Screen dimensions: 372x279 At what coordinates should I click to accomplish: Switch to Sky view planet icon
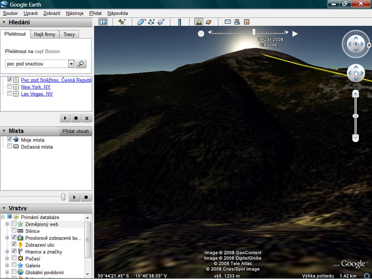(208, 22)
